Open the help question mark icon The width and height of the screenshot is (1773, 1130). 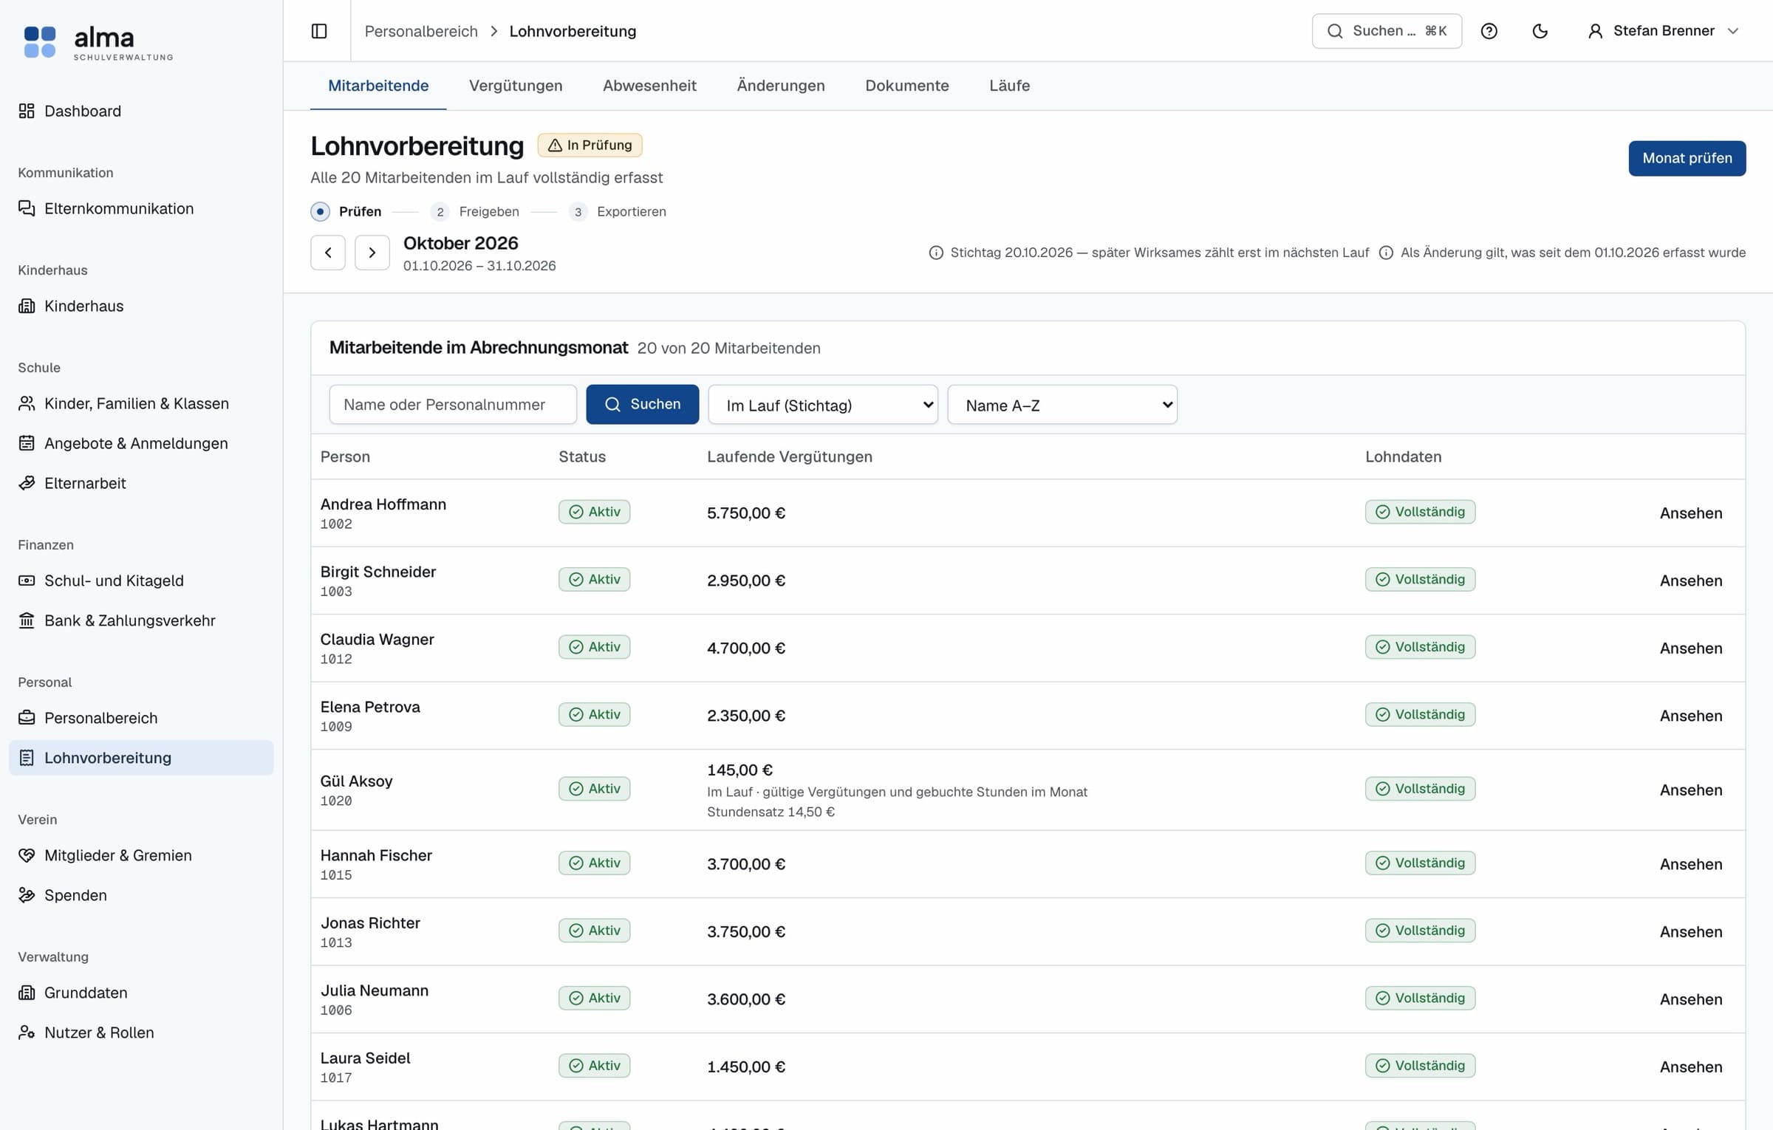(x=1489, y=31)
